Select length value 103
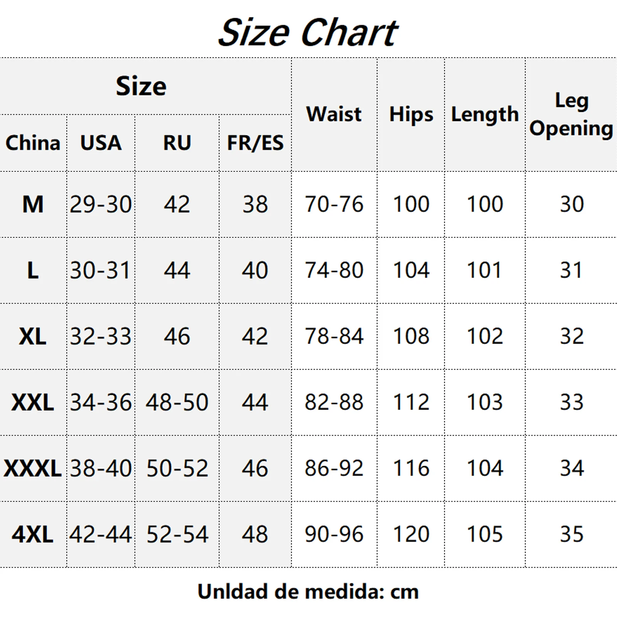The width and height of the screenshot is (617, 617). coord(485,403)
